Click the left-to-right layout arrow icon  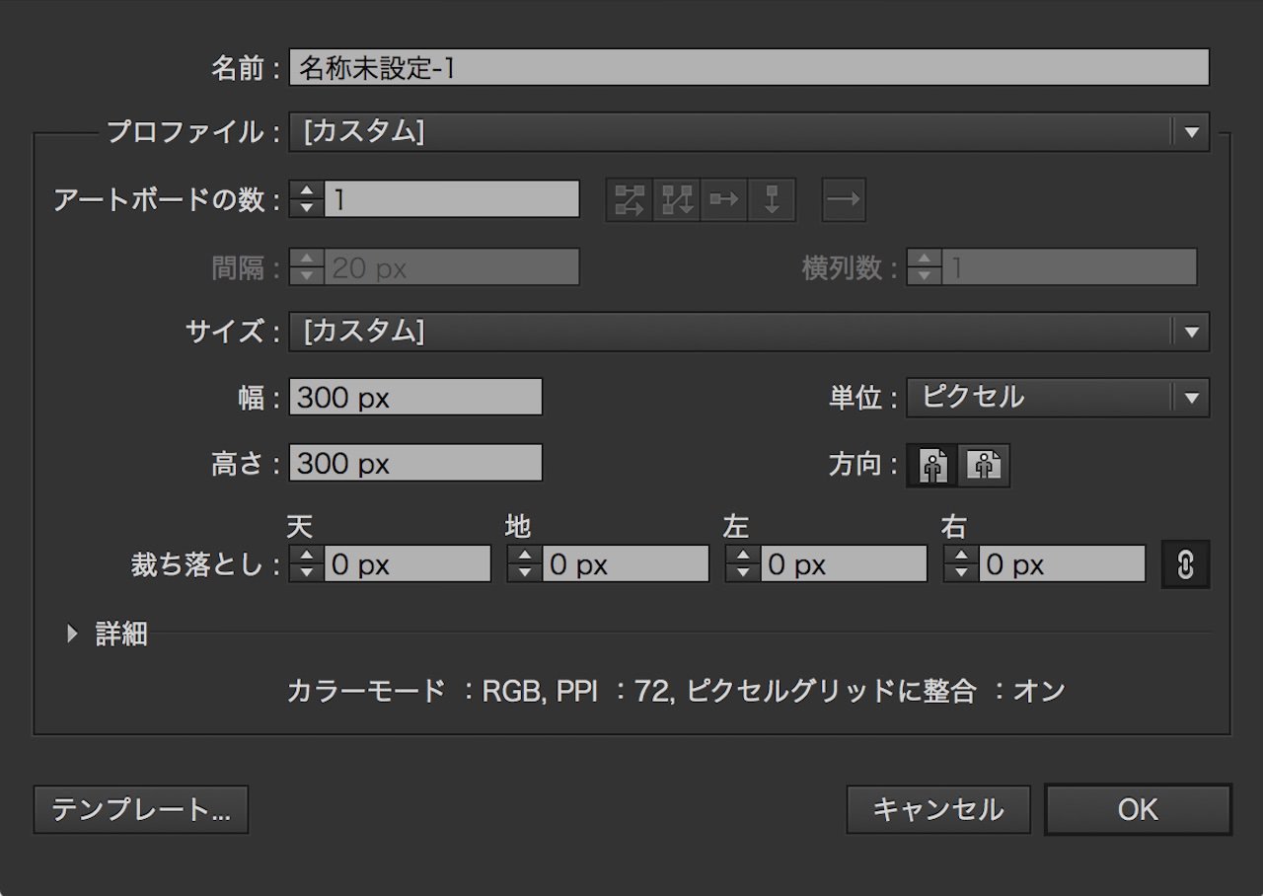(x=844, y=200)
